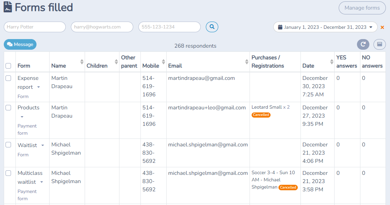Check the Multiclass waitlist row checkbox
This screenshot has width=390, height=205.
tap(8, 173)
